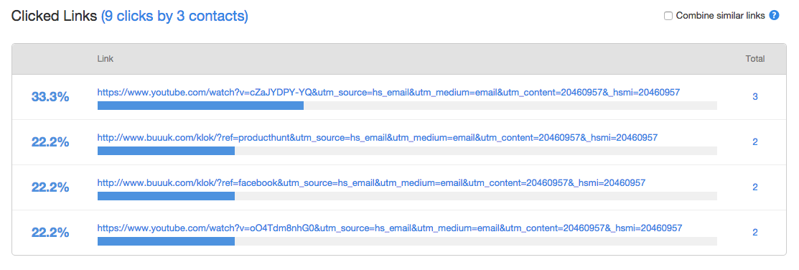Open the 9 clicks by 3 contacts link
This screenshot has width=799, height=270.
click(174, 17)
